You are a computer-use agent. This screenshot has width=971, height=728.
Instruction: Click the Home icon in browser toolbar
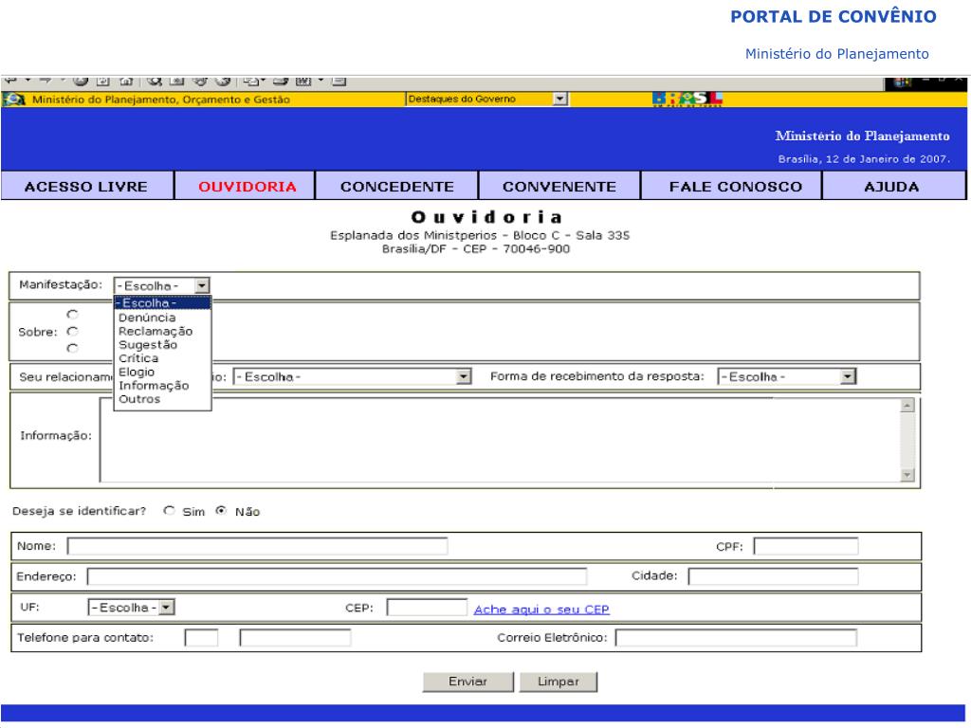pyautogui.click(x=126, y=82)
